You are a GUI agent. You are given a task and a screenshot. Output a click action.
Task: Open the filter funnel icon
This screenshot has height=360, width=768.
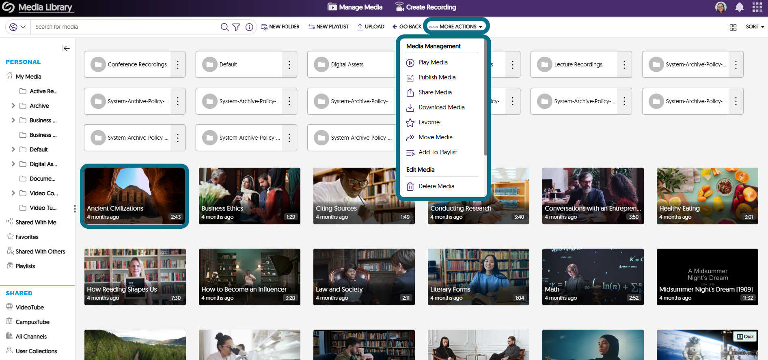tap(236, 27)
